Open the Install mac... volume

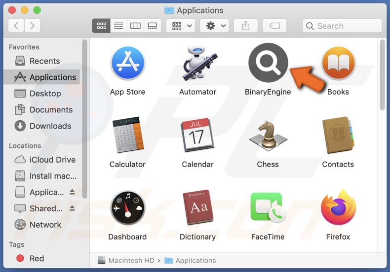coord(41,176)
